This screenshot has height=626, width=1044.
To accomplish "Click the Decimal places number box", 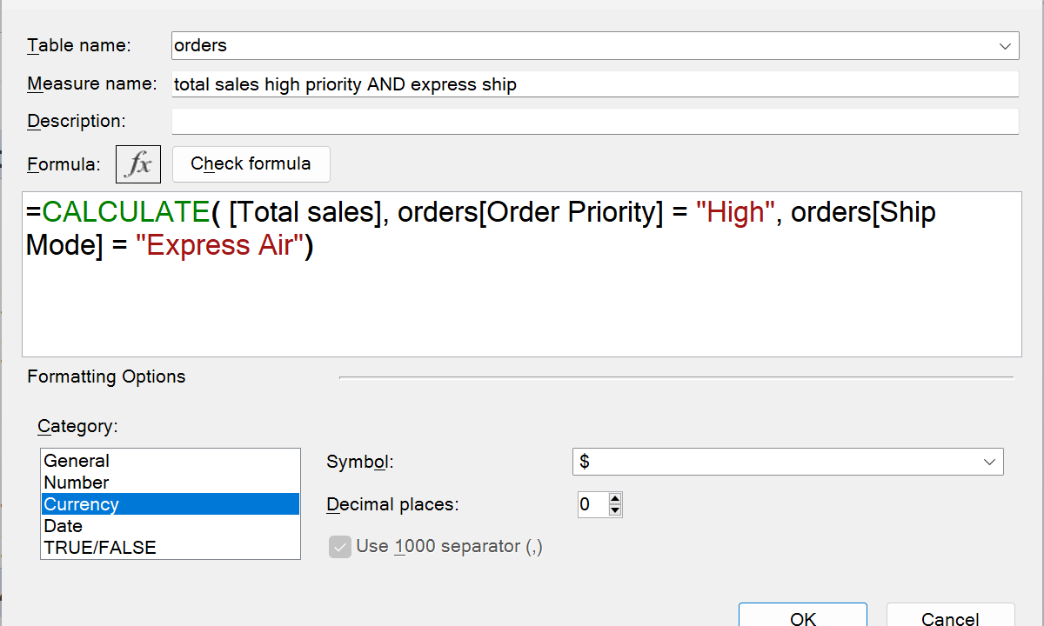I will click(x=592, y=504).
